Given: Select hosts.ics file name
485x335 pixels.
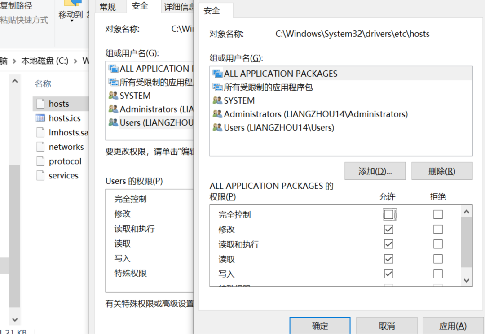Looking at the screenshot, I should pos(65,118).
